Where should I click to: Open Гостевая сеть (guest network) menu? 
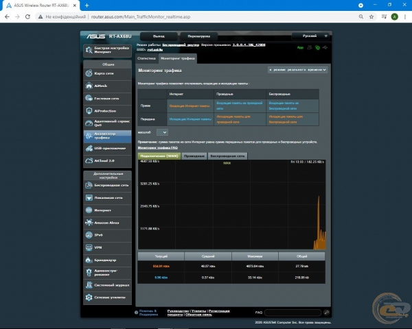[108, 99]
